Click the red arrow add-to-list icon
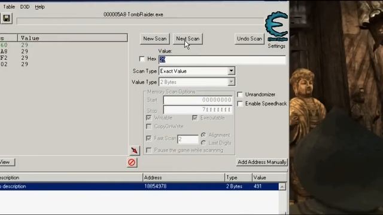The image size is (383, 215). coord(134,150)
